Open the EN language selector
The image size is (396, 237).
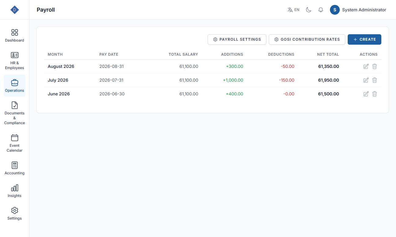tap(293, 10)
